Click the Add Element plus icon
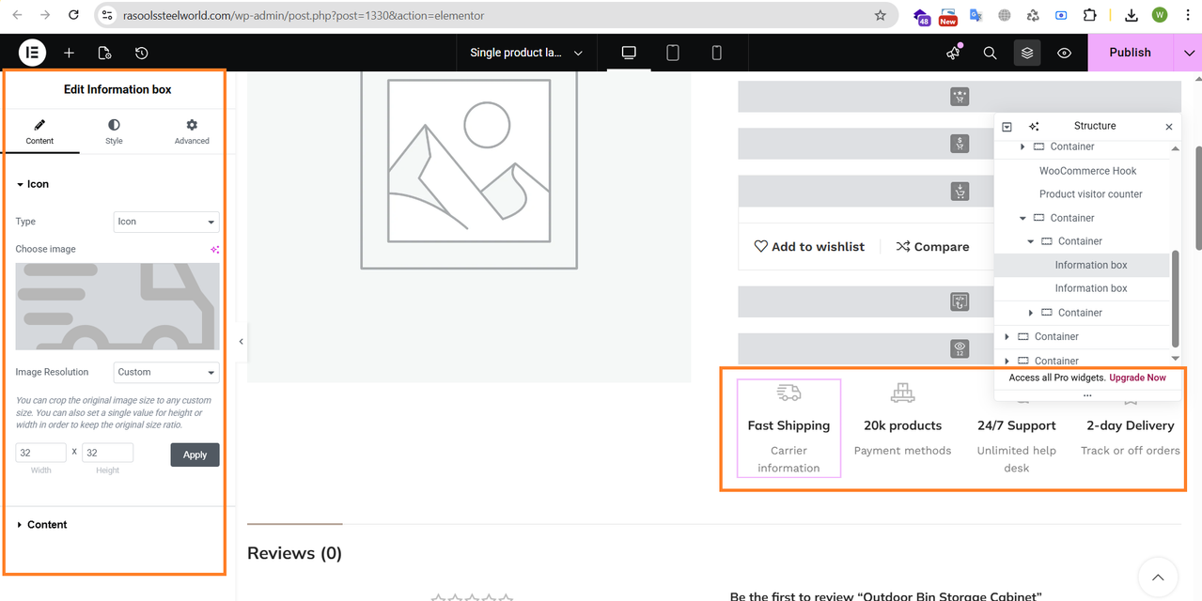This screenshot has width=1202, height=601. pos(69,54)
